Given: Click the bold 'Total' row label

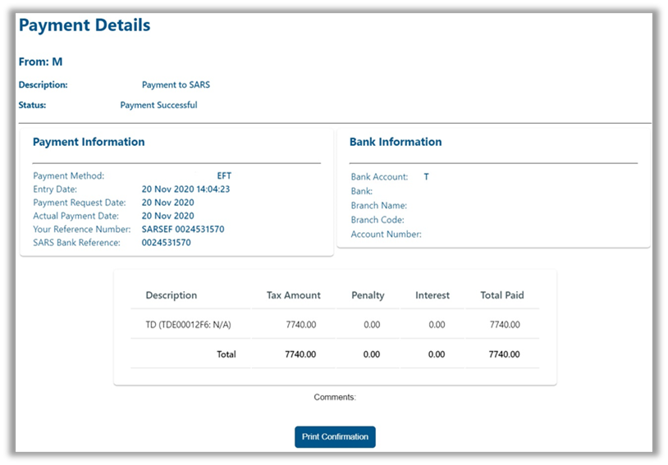Looking at the screenshot, I should (226, 354).
